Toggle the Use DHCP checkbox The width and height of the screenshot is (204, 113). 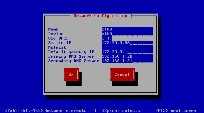[x=106, y=38]
